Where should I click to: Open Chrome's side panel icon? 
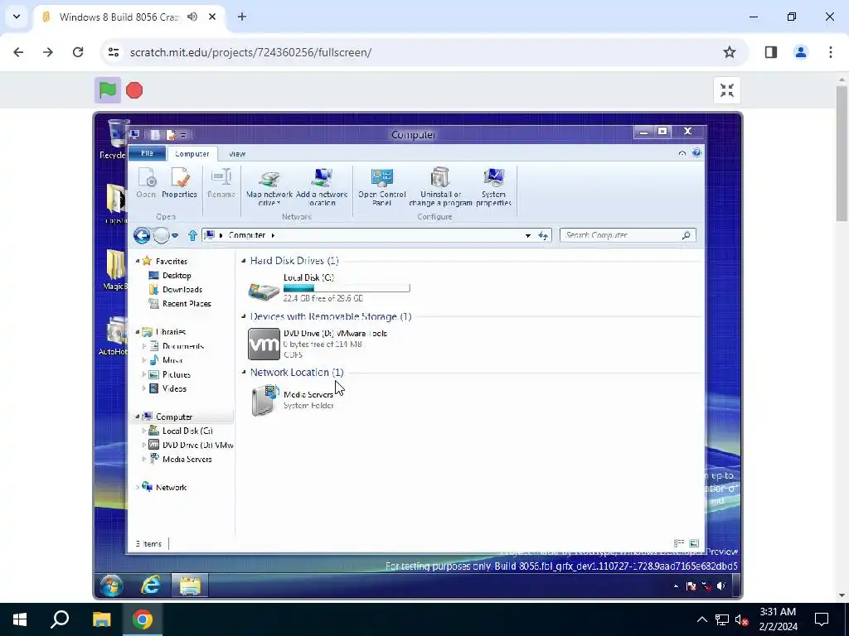pyautogui.click(x=771, y=52)
